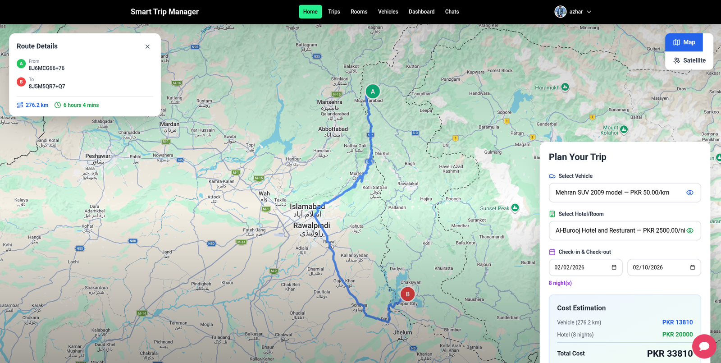Viewport: 721px width, 363px height.
Task: View selected hotel details eye icon
Action: tap(689, 230)
